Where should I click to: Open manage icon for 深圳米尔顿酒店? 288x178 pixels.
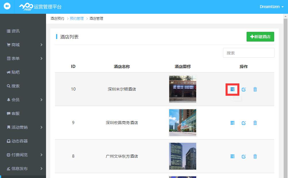click(232, 89)
